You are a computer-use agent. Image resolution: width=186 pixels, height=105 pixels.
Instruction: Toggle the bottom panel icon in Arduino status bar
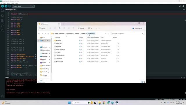point(184,99)
